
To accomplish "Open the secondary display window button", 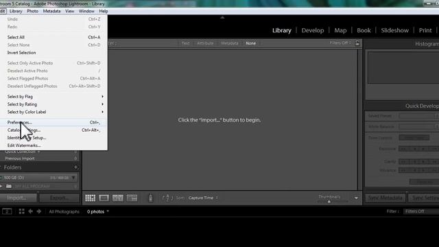I will click(x=7, y=211).
